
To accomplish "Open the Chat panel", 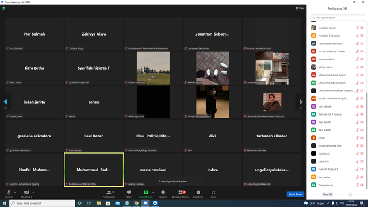I will click(x=129, y=194).
